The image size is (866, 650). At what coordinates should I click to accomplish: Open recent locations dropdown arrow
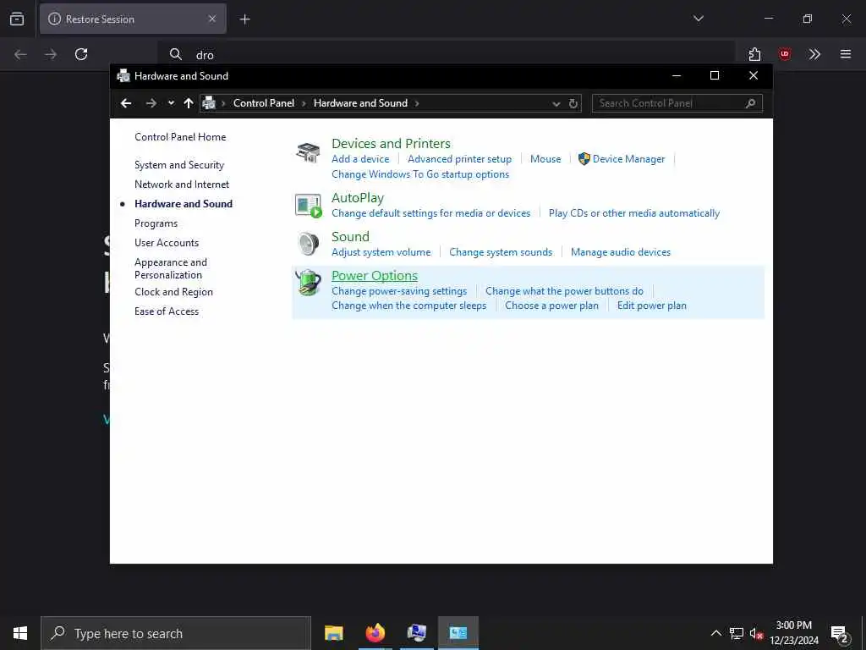pyautogui.click(x=171, y=103)
